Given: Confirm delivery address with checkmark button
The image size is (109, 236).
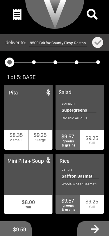Looking at the screenshot, I should [x=98, y=42].
